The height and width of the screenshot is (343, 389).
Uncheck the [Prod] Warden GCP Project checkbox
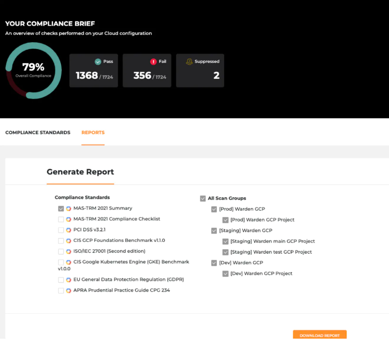click(x=225, y=220)
